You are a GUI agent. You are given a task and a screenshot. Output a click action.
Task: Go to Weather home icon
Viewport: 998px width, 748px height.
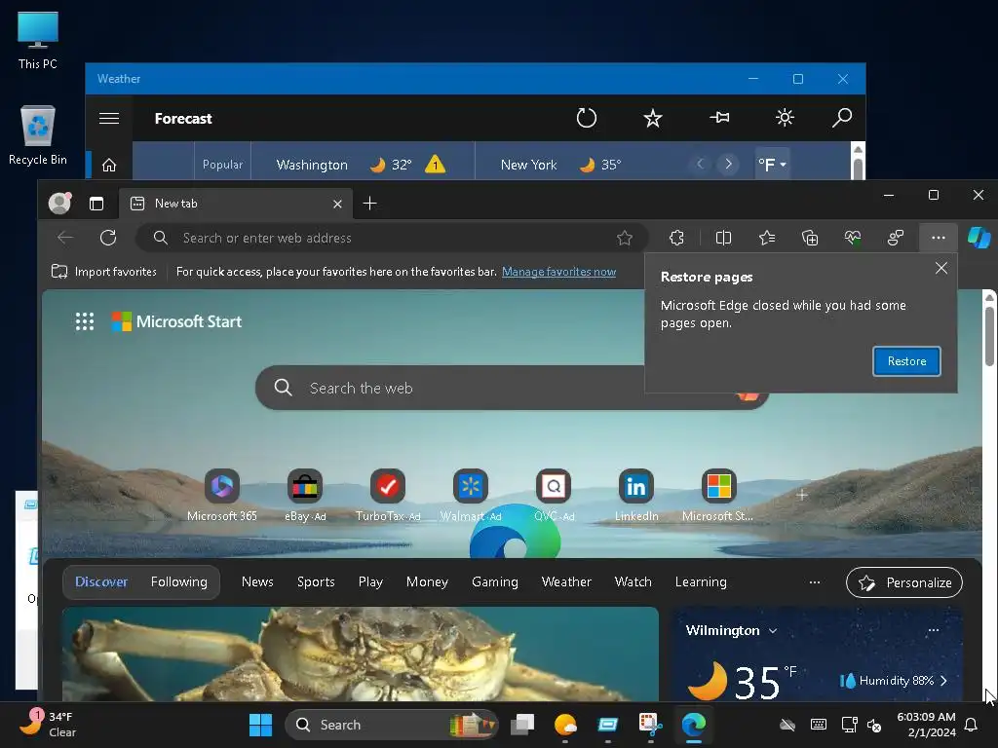pyautogui.click(x=109, y=166)
